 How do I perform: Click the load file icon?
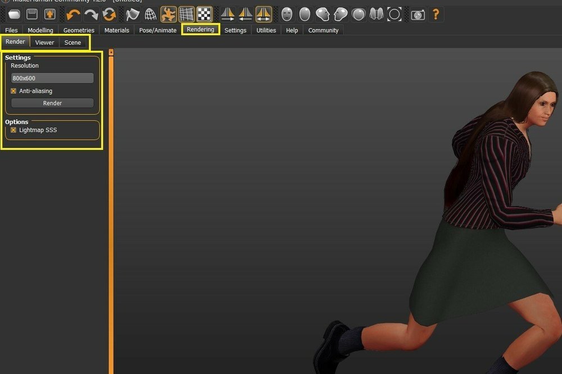click(15, 14)
